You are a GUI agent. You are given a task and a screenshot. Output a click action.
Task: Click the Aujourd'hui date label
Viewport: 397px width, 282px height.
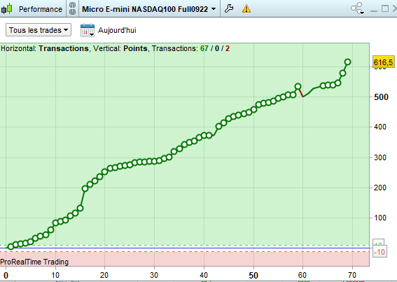tap(117, 30)
